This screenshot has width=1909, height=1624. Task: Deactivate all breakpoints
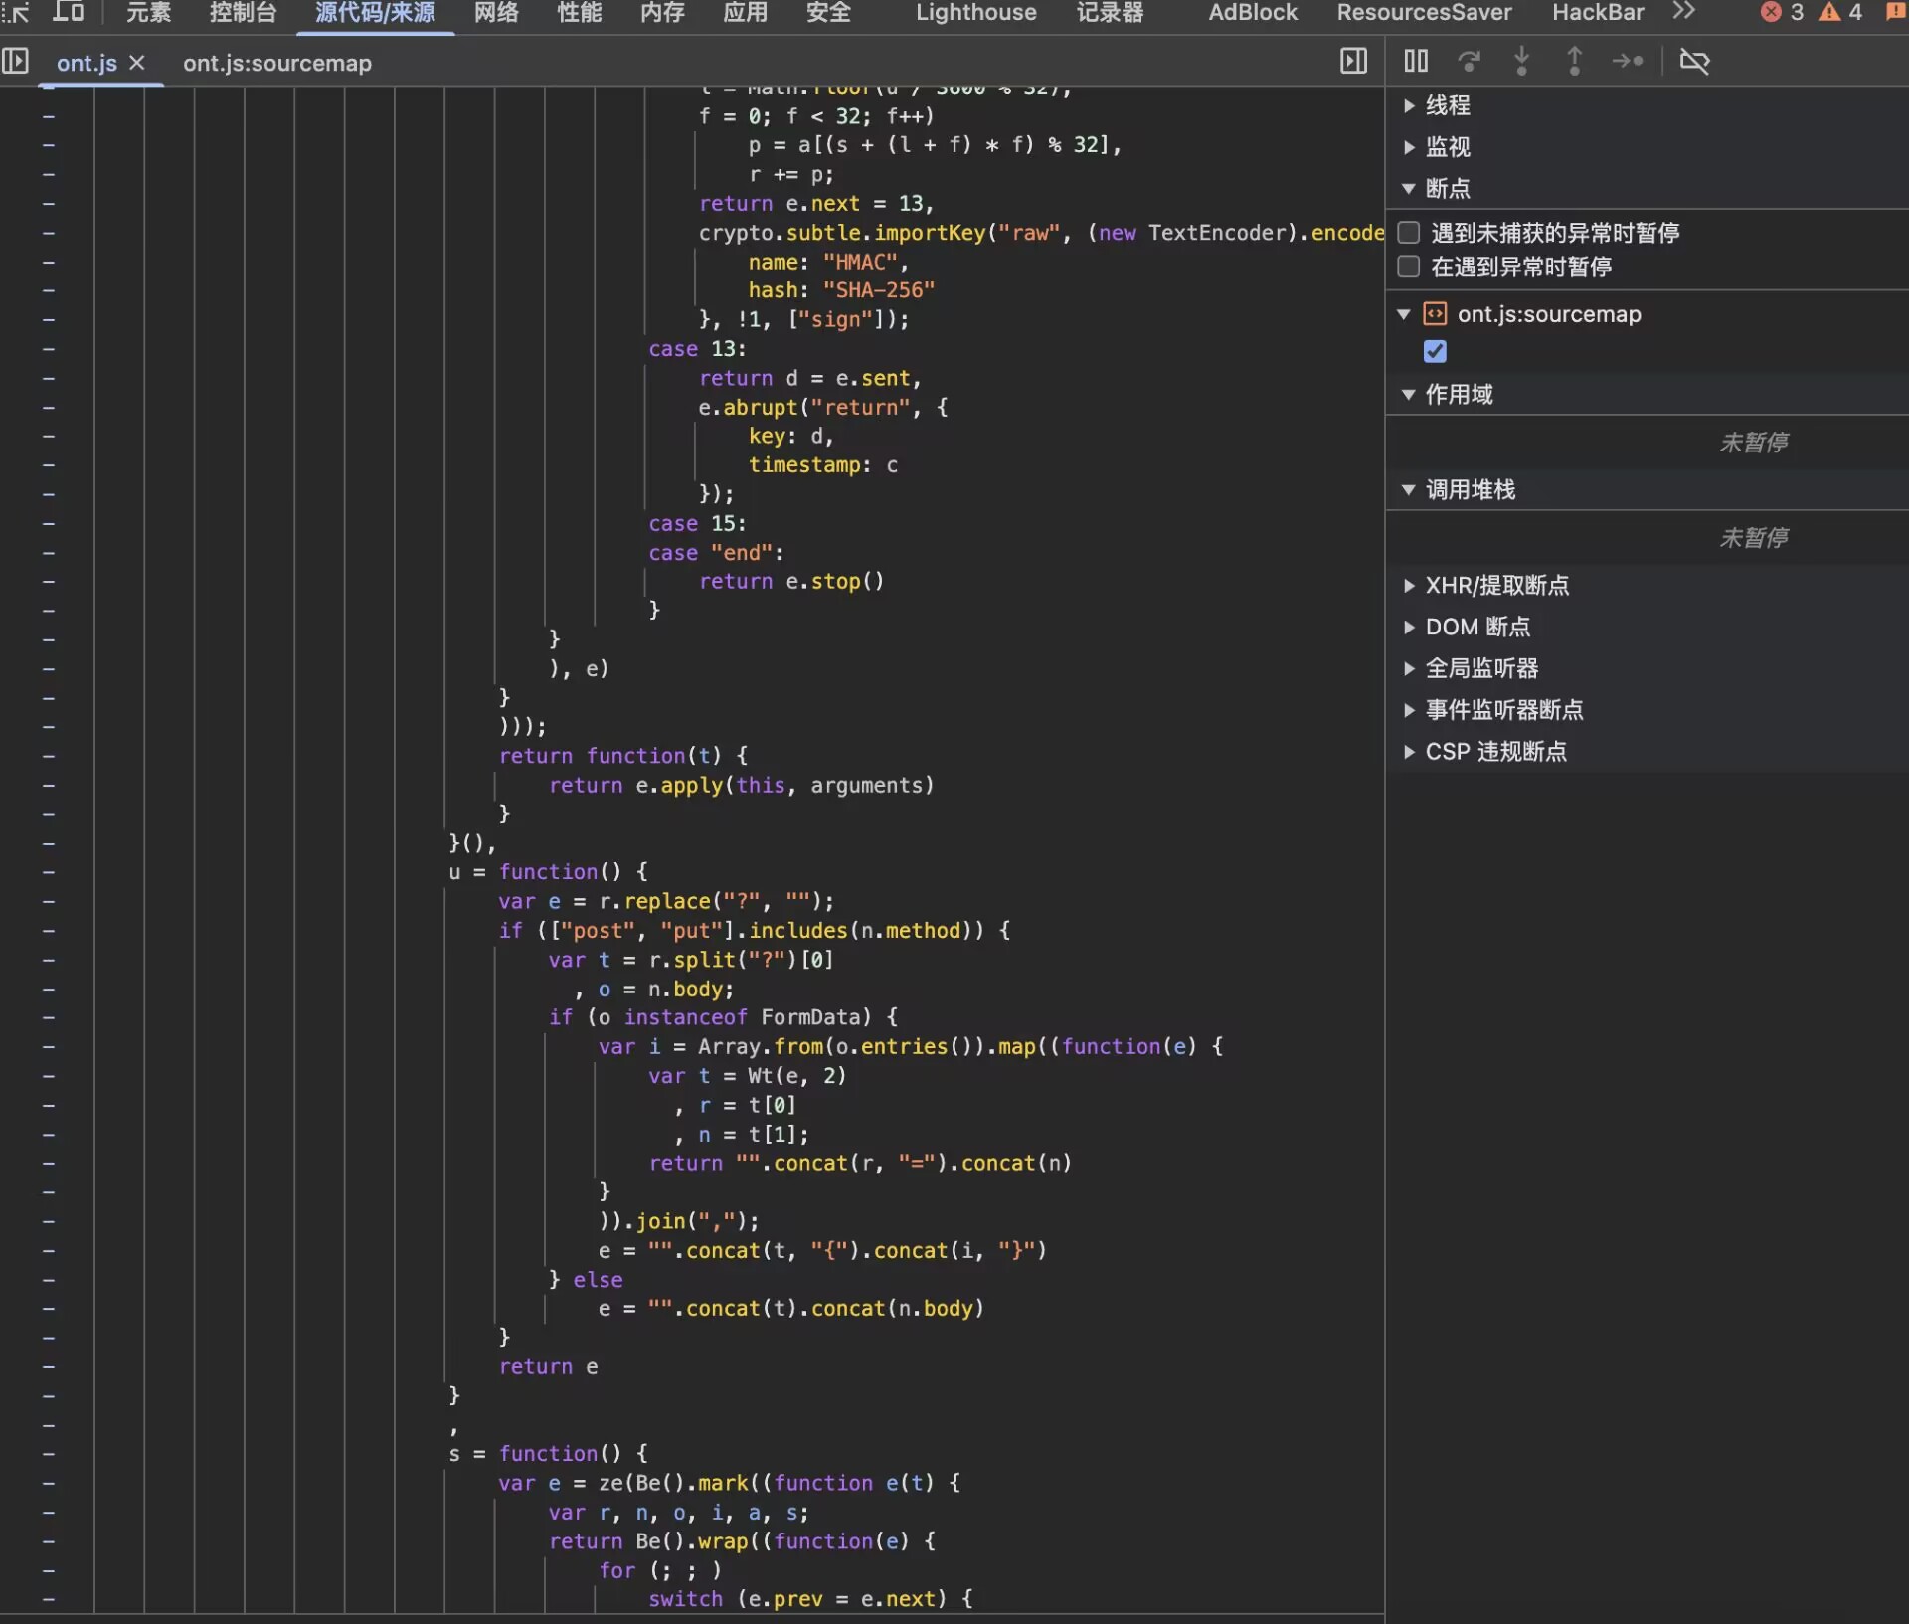click(1694, 61)
